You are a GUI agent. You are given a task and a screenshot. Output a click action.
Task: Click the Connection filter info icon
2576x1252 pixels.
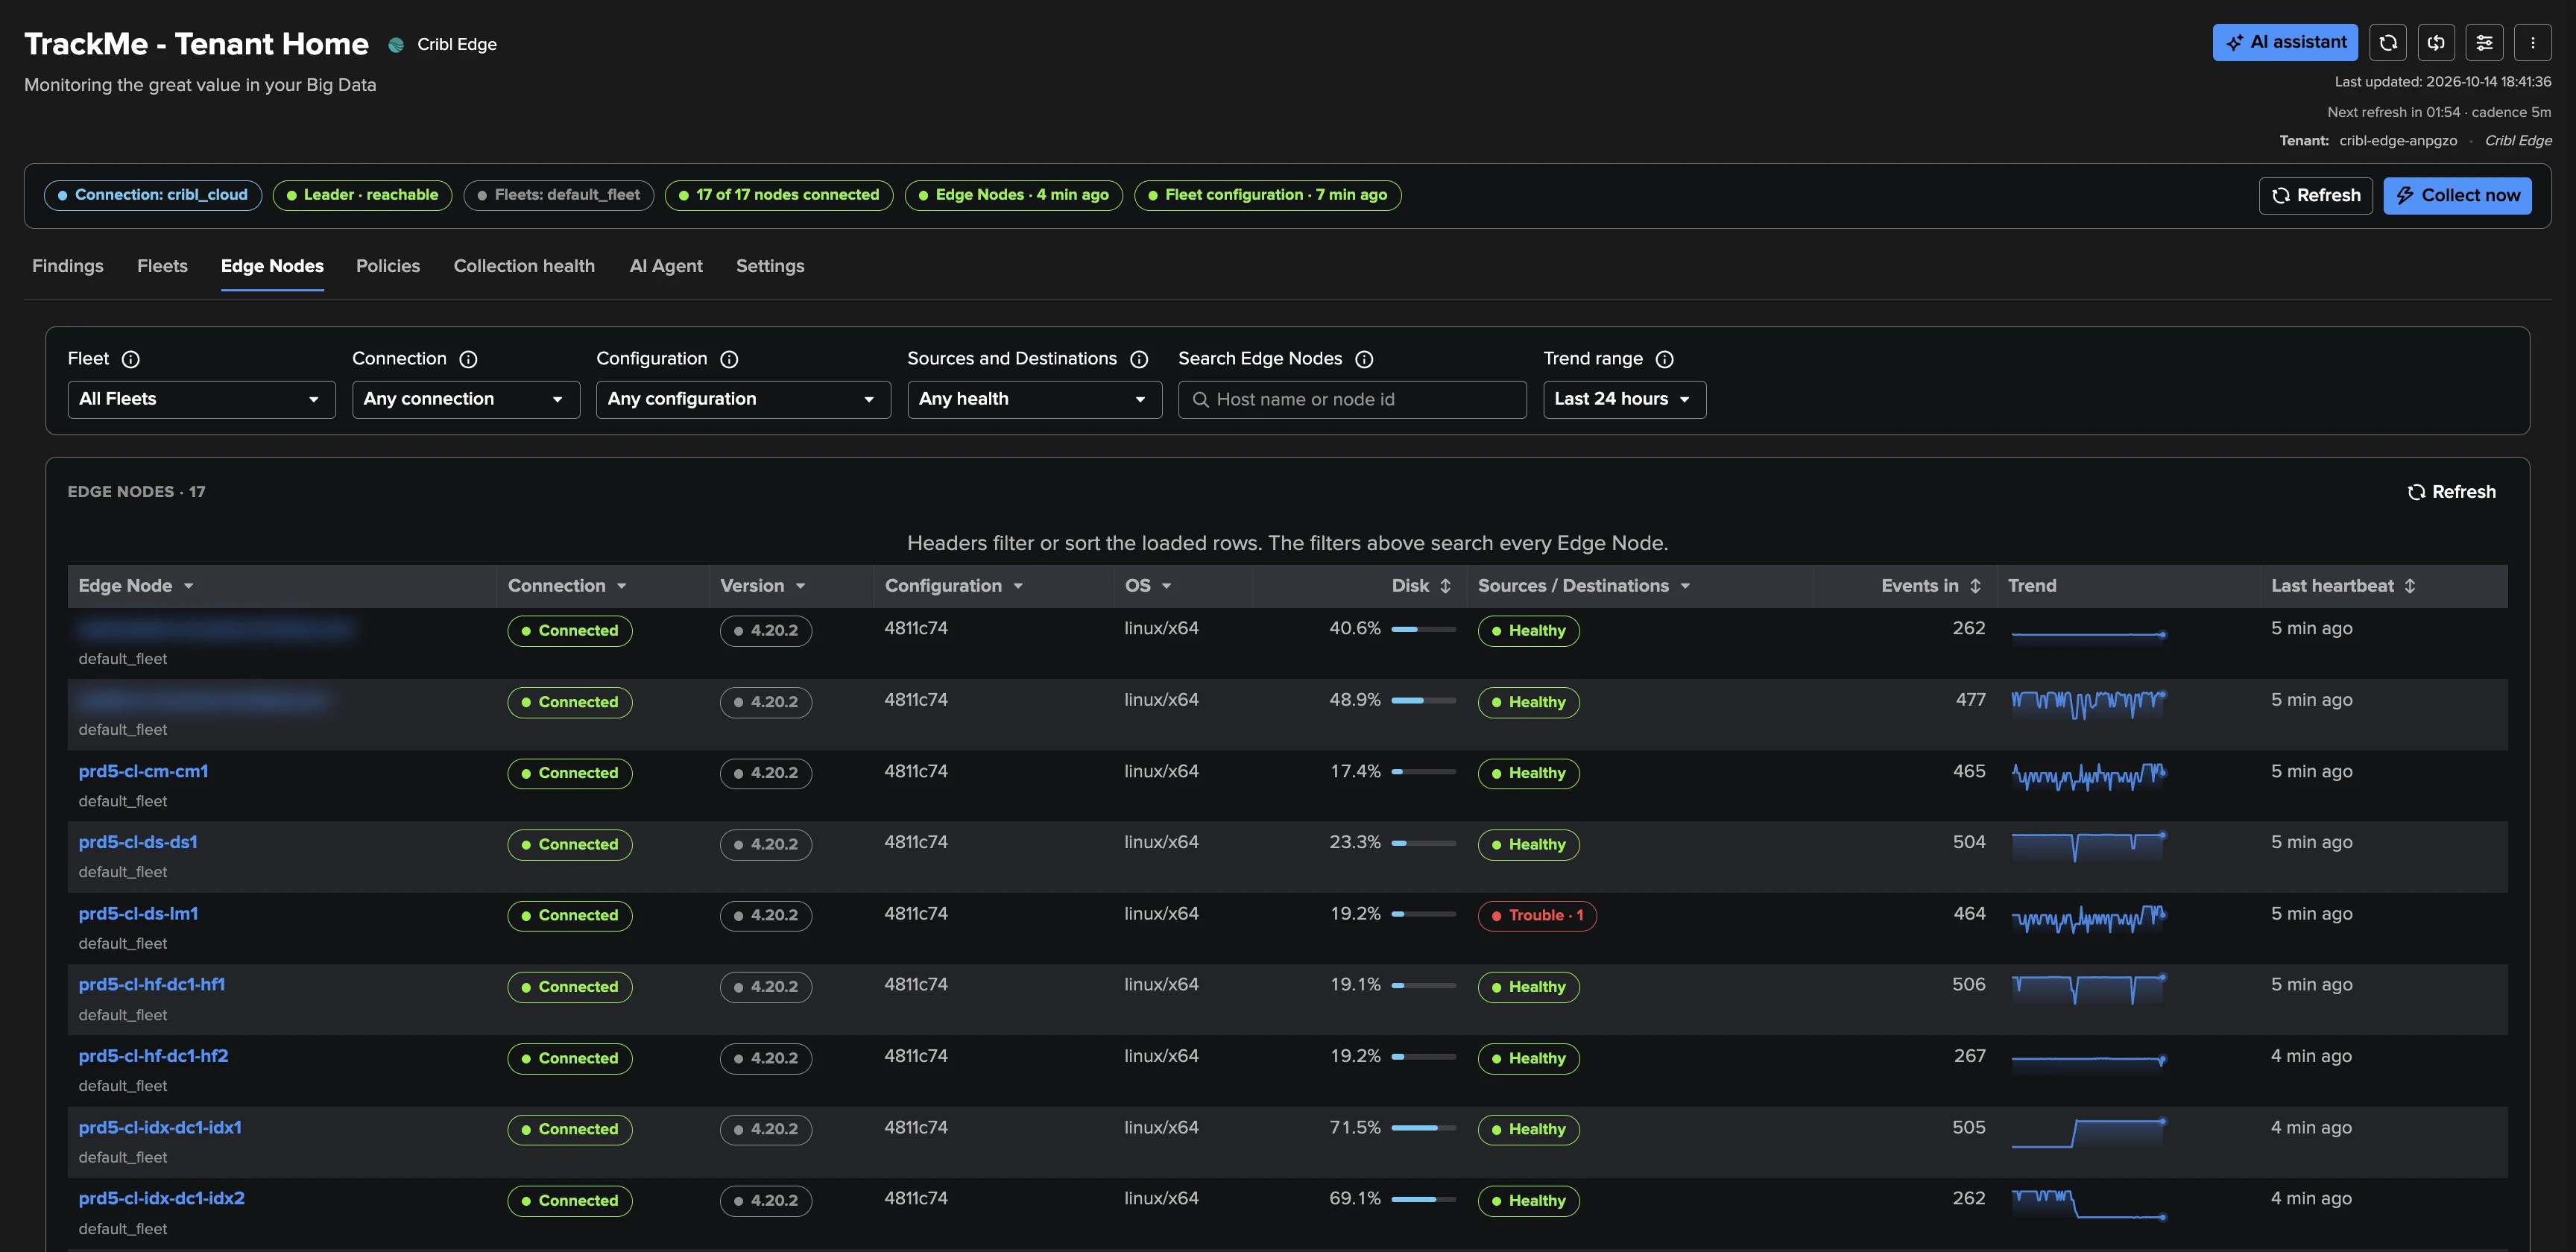(x=468, y=359)
